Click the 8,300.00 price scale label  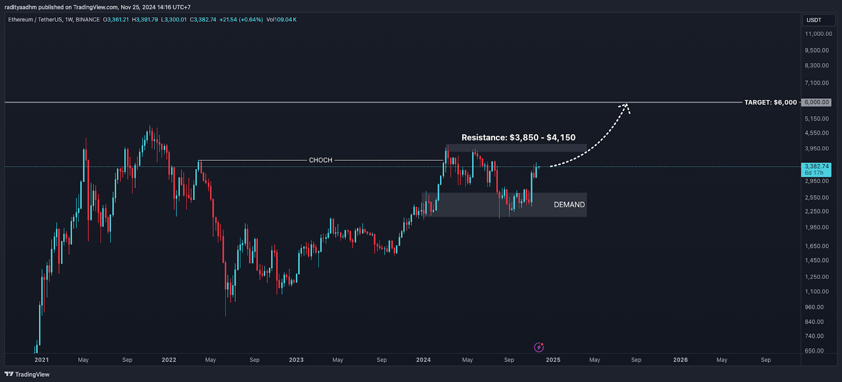(817, 66)
